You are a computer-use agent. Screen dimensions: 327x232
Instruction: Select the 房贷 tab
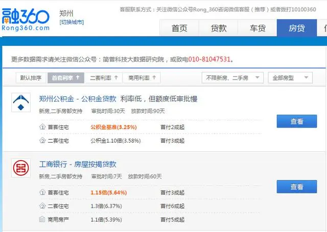(x=297, y=28)
